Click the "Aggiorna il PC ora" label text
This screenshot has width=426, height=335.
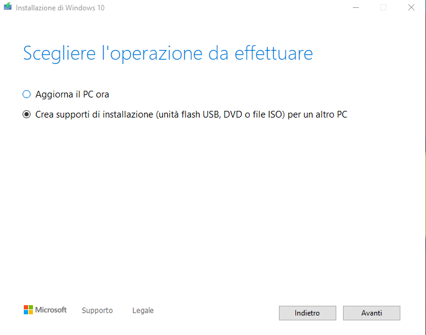(x=72, y=94)
